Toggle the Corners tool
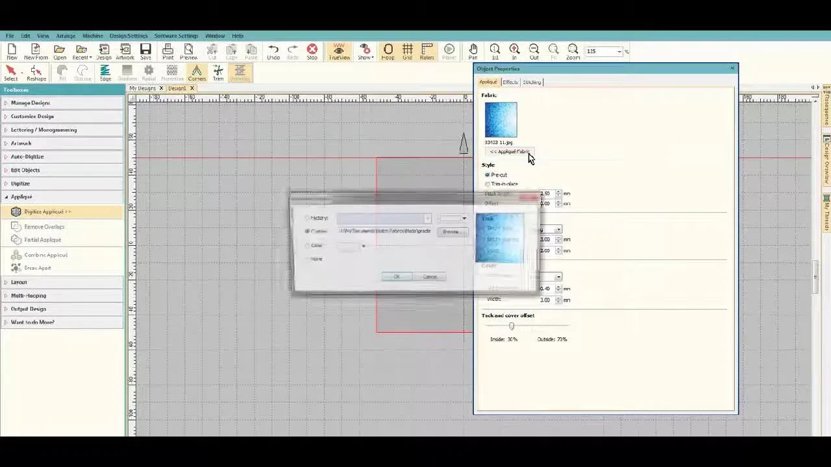The width and height of the screenshot is (831, 467). (197, 73)
